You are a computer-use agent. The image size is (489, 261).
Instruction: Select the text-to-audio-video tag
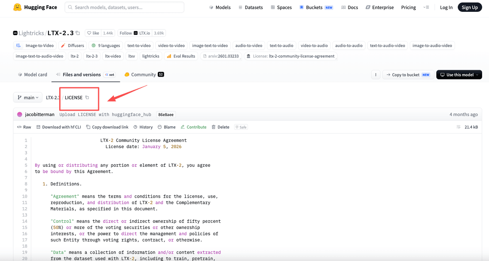[387, 45]
